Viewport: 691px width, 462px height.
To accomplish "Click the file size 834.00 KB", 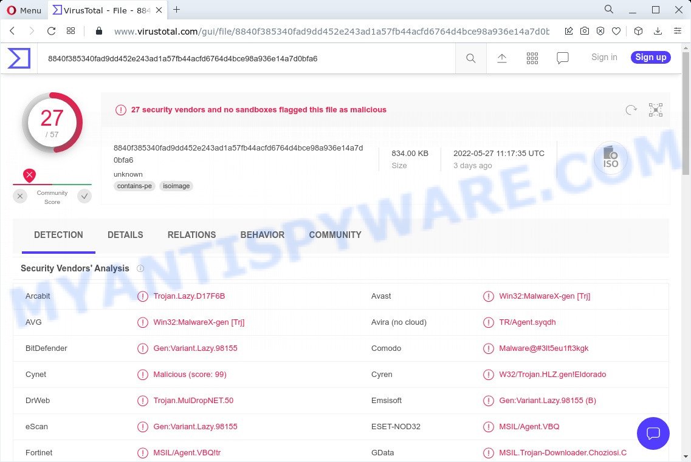I will pos(410,153).
